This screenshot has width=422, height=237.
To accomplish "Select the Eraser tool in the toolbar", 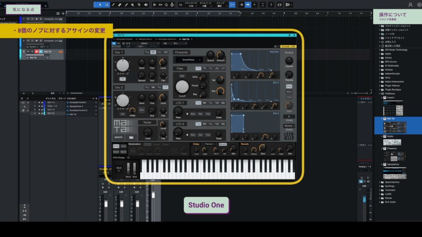I will (120, 5).
